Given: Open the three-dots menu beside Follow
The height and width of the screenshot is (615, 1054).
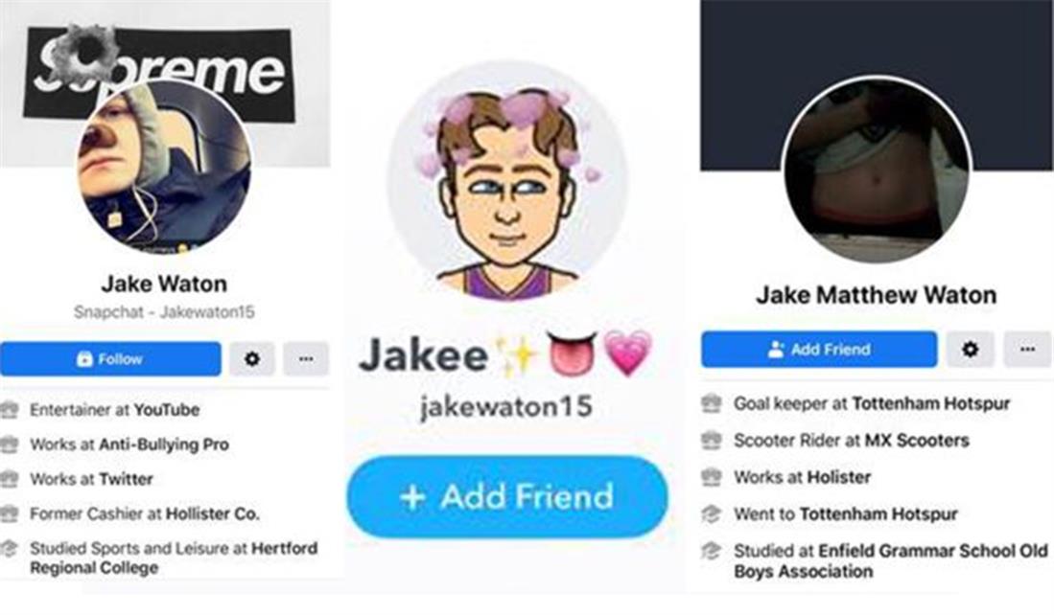Looking at the screenshot, I should [306, 359].
